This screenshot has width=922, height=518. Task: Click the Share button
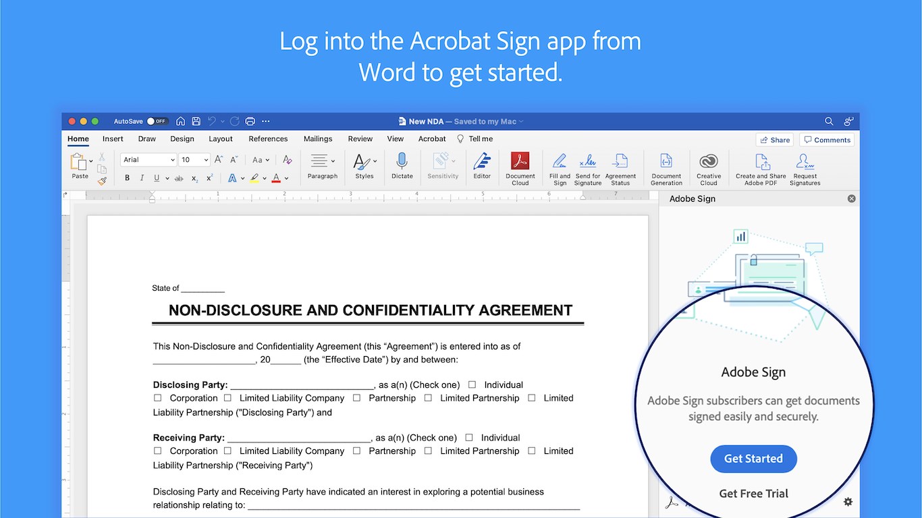[775, 140]
